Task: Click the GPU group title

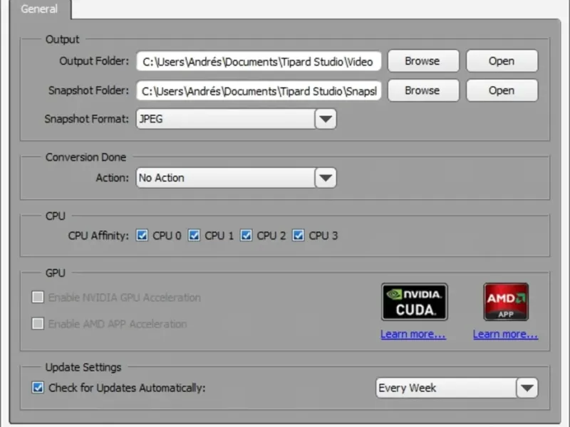Action: pyautogui.click(x=56, y=273)
